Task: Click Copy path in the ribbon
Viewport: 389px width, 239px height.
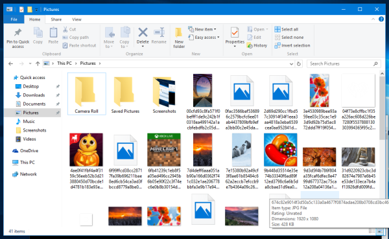Action: 76,37
